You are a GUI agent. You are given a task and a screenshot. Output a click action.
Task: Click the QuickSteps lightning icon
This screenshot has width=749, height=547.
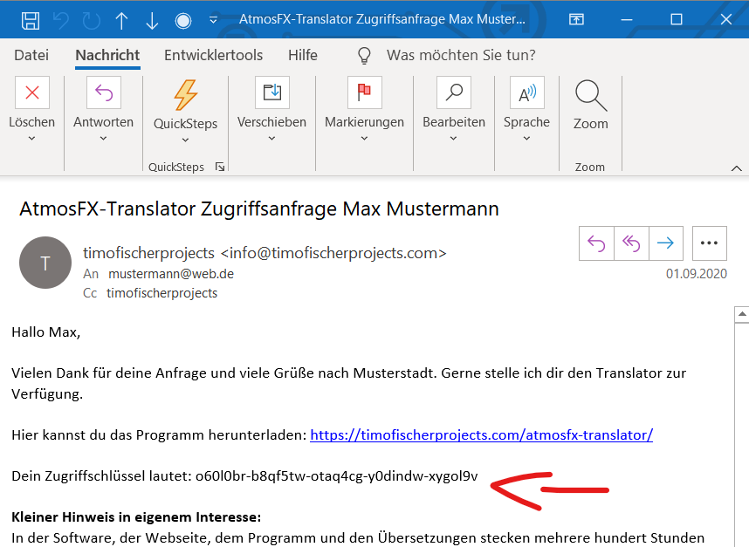(x=185, y=94)
